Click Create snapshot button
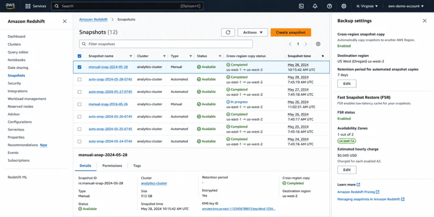The width and height of the screenshot is (434, 217). tap(291, 32)
